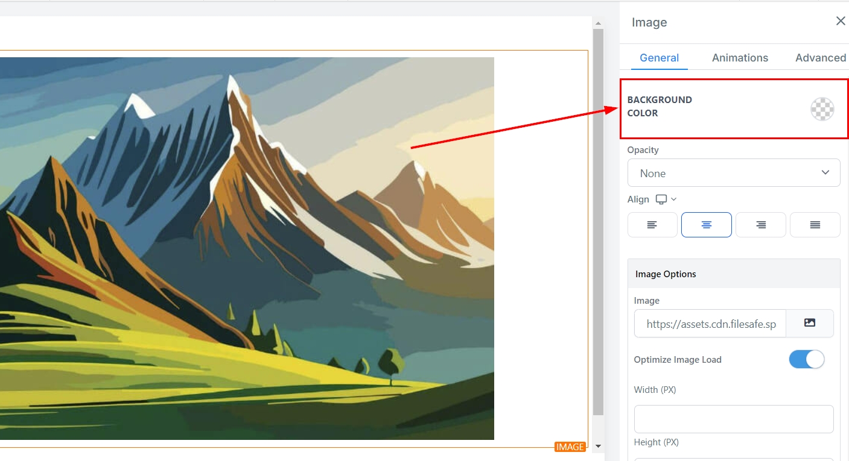Viewport: 849px width, 461px height.
Task: Click the Optimize Image Load label
Action: [678, 360]
